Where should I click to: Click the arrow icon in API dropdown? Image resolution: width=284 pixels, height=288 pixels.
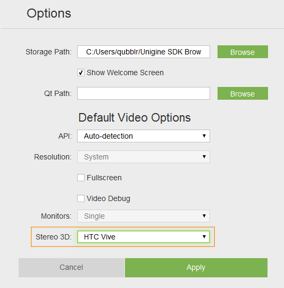tap(204, 136)
